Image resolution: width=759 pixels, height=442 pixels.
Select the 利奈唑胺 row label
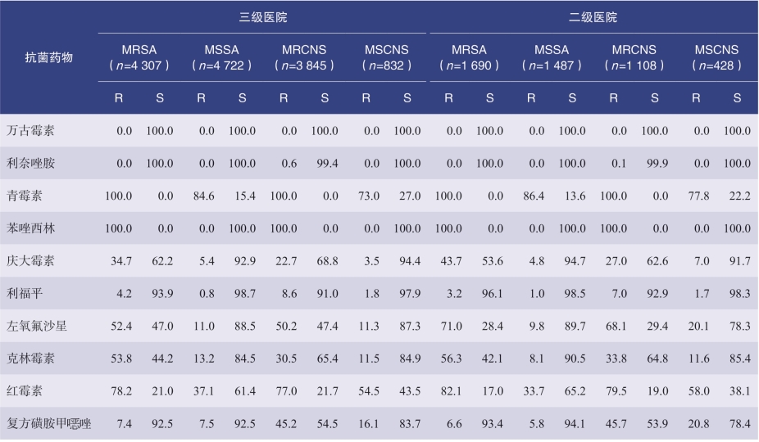pos(30,163)
